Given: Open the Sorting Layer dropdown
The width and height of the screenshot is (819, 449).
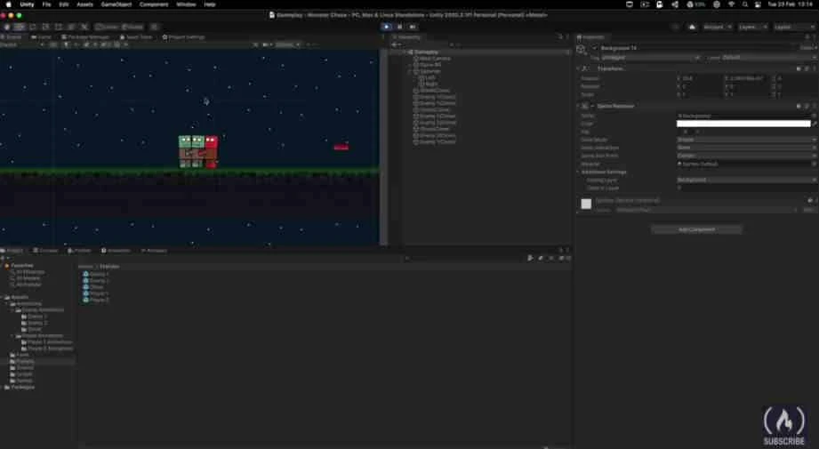Looking at the screenshot, I should click(746, 180).
